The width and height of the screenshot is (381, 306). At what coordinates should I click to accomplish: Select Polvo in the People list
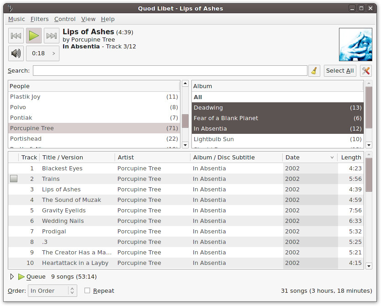pos(94,107)
